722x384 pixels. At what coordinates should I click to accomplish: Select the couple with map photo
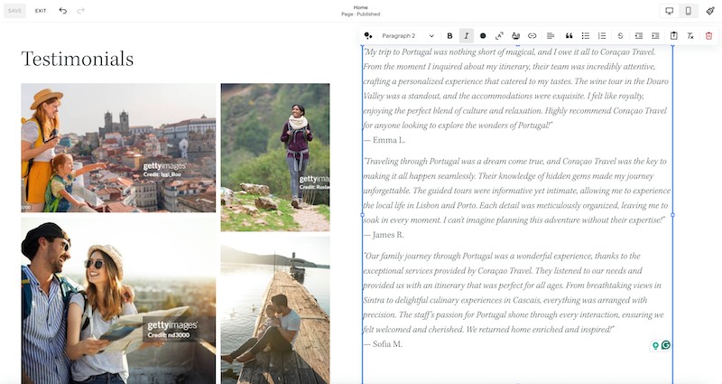118,301
